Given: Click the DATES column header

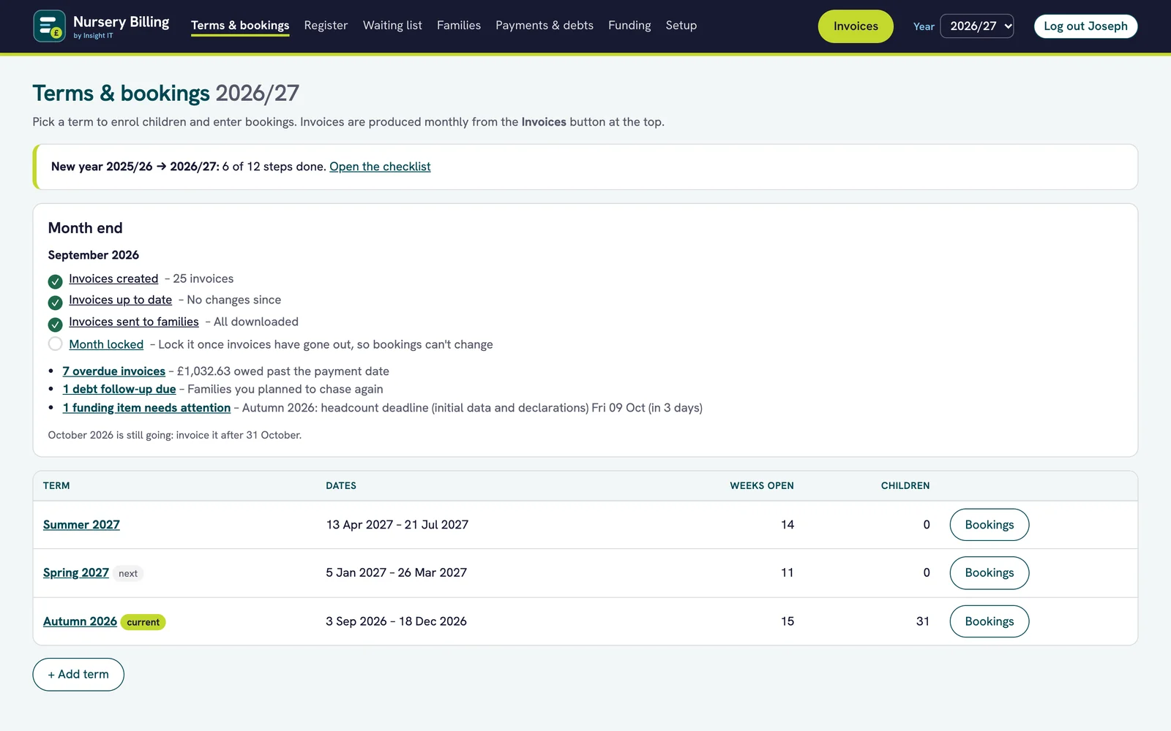Looking at the screenshot, I should click(x=341, y=486).
